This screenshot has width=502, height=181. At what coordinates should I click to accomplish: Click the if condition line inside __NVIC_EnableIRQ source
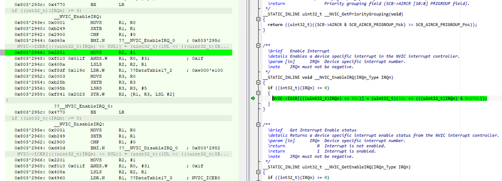pos(298,88)
